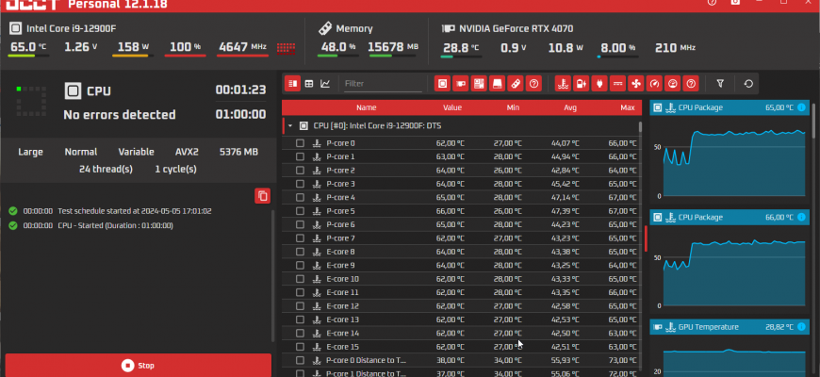Click the funnel filter icon
The height and width of the screenshot is (377, 820).
pos(720,84)
